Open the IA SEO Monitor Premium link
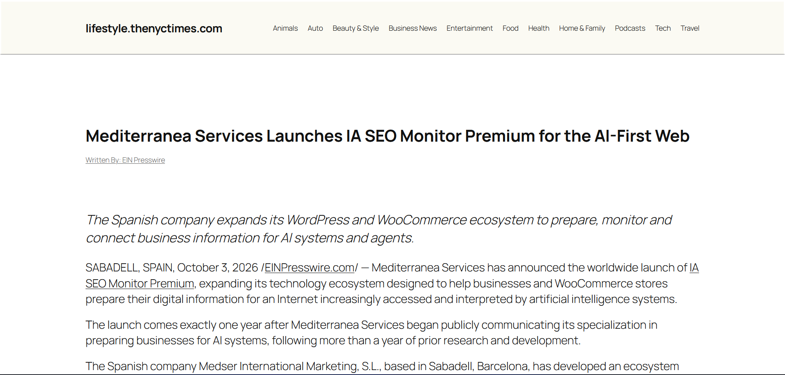This screenshot has height=375, width=785. pyautogui.click(x=140, y=283)
